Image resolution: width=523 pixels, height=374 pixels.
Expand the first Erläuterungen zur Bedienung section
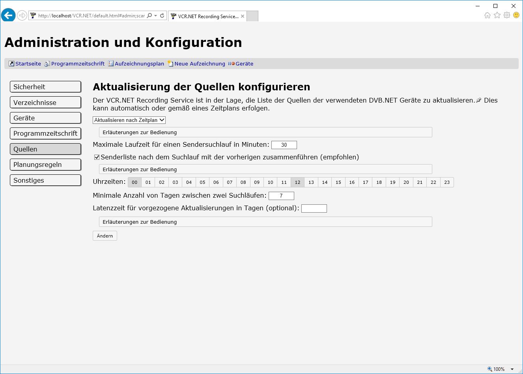click(x=265, y=132)
